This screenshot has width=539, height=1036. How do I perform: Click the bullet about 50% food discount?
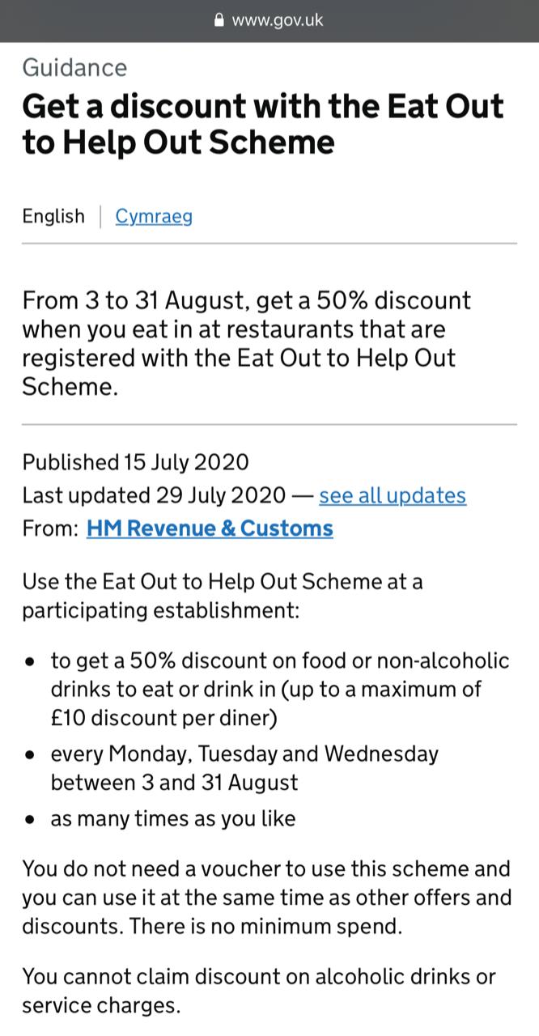click(x=279, y=689)
